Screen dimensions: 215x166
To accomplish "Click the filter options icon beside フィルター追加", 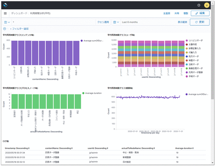I will (5, 29).
